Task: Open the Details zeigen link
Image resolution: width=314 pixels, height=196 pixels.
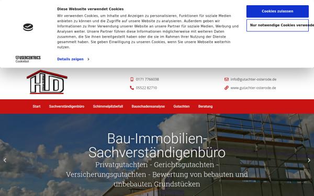Action: tap(70, 59)
